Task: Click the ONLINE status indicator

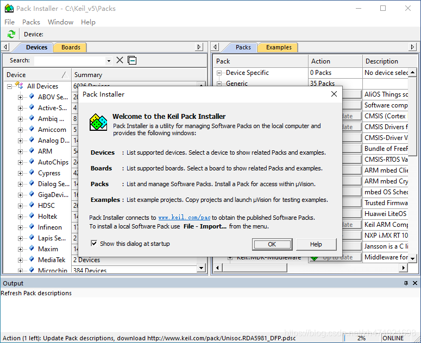Action: point(393,338)
